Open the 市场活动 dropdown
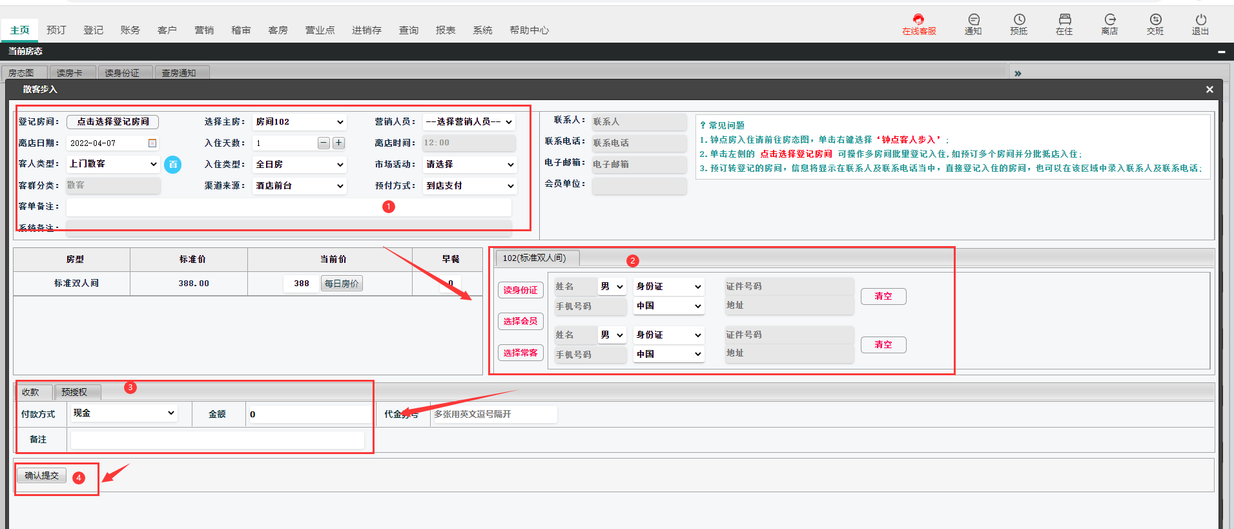The width and height of the screenshot is (1234, 529). coord(469,165)
